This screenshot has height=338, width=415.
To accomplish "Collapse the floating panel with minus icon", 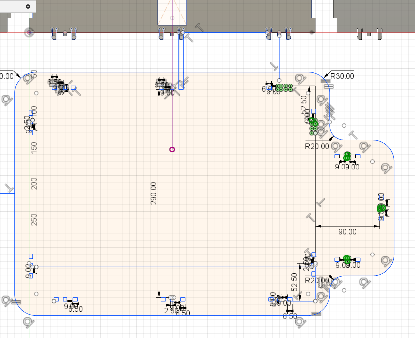I will [x=28, y=6].
